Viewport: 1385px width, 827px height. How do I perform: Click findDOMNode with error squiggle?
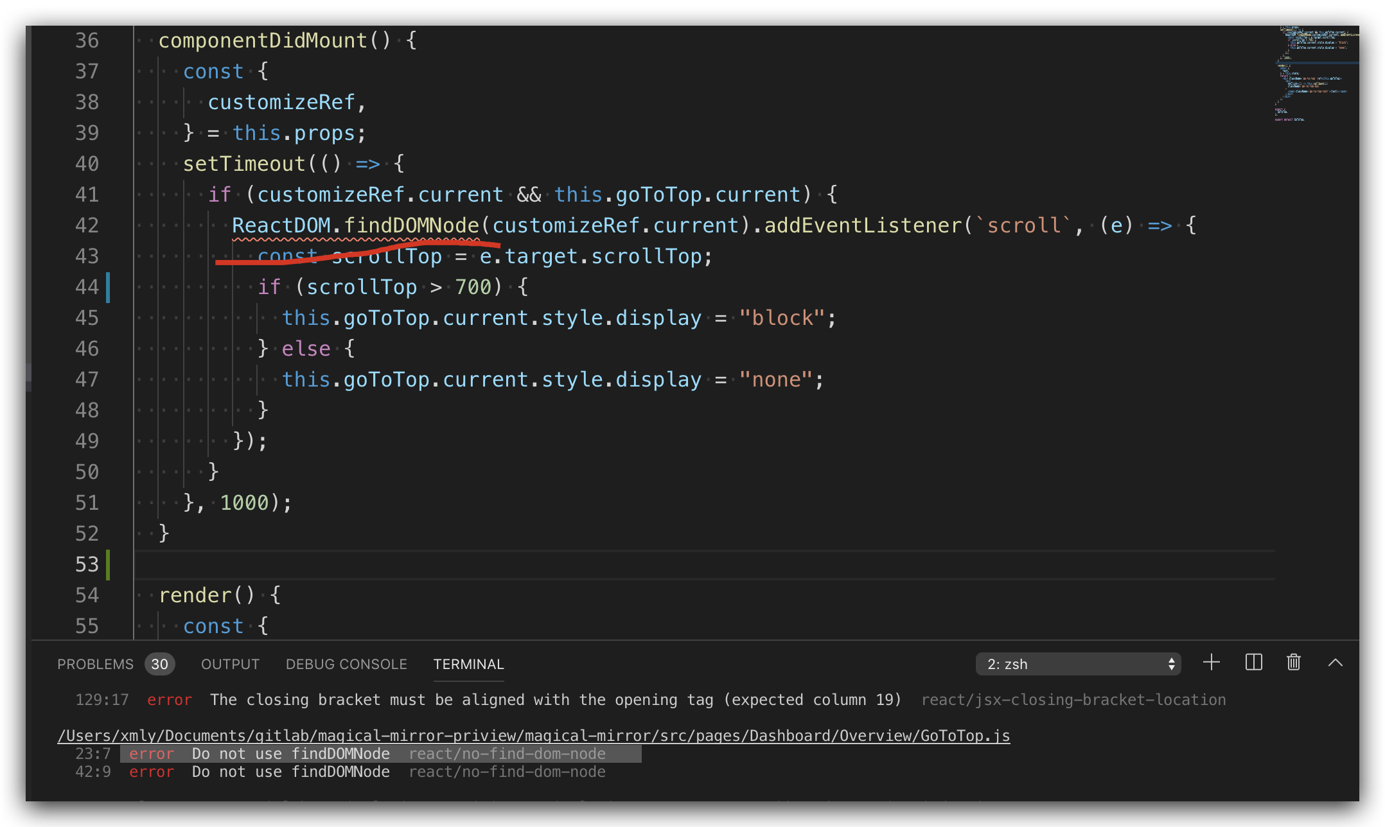pyautogui.click(x=411, y=225)
